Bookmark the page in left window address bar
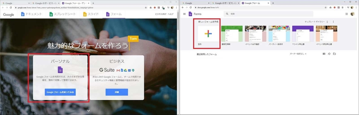This screenshot has width=359, height=115. (146, 7)
